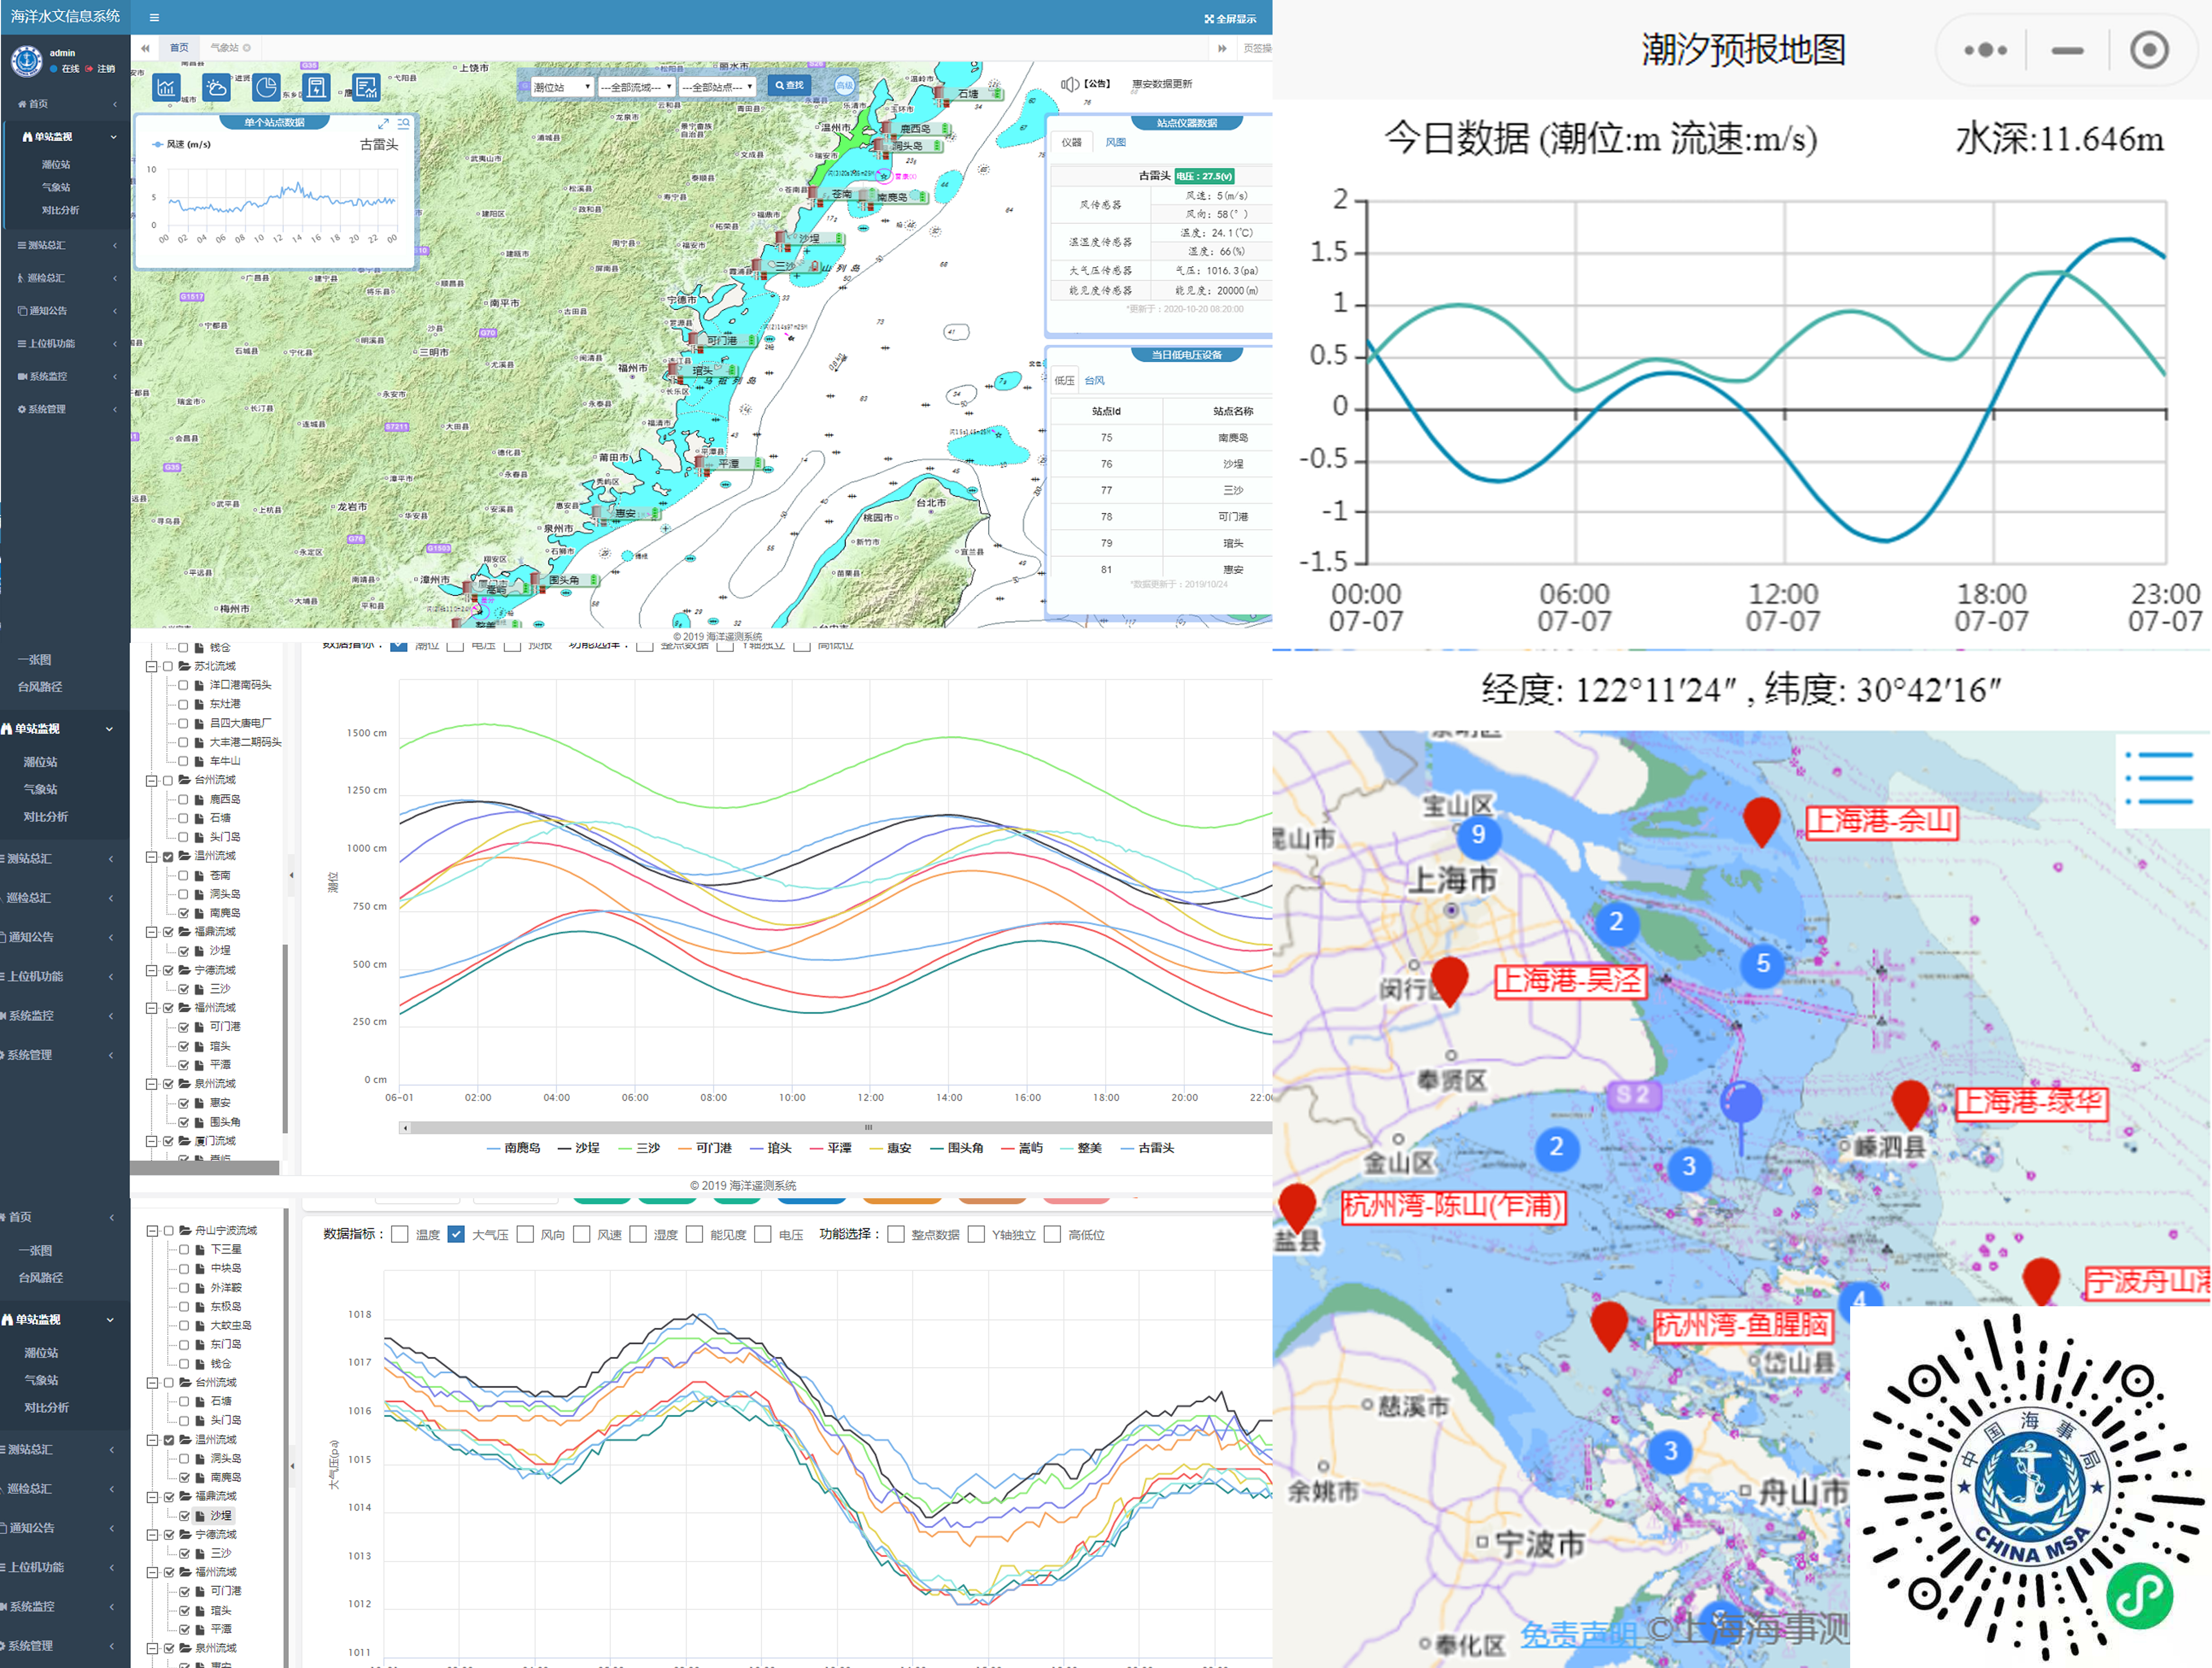Viewport: 2212px width, 1668px height.
Task: Collapse 单站监视 in the top map sidebar
Action: (x=68, y=137)
